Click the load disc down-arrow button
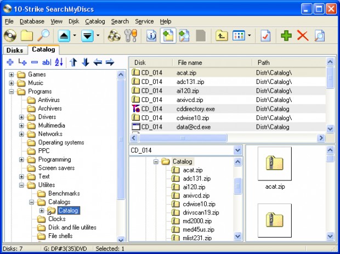This screenshot has width=340, height=254. coord(87,36)
